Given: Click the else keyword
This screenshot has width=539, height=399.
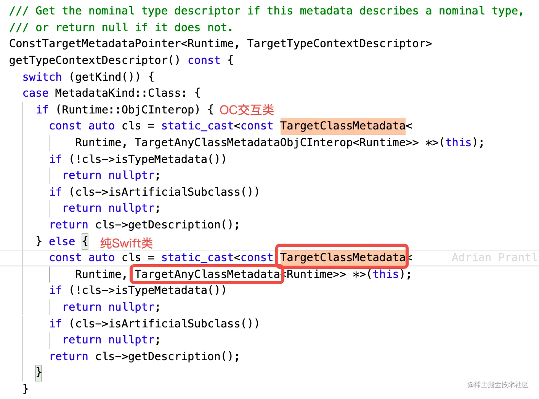Looking at the screenshot, I should (x=62, y=241).
